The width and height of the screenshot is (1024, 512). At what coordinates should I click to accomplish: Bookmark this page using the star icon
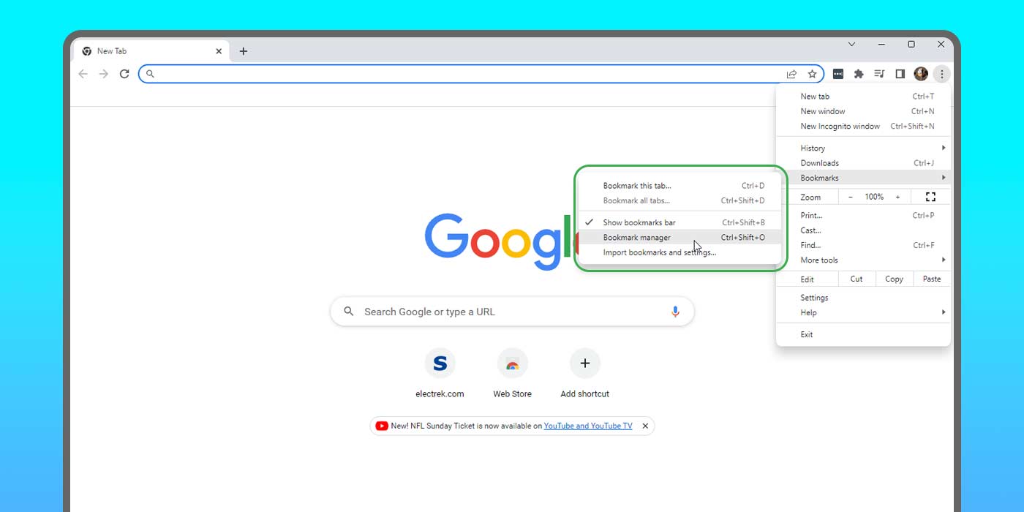tap(812, 73)
